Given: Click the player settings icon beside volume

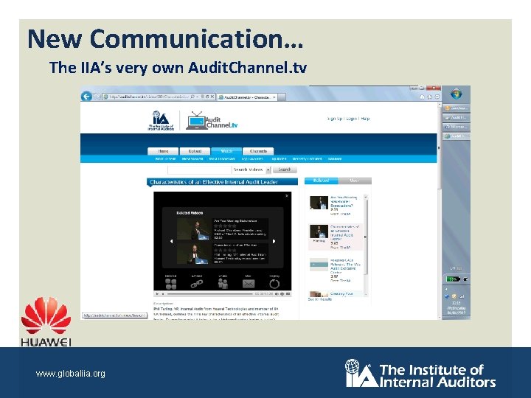Looking at the screenshot, I should coord(282,294).
